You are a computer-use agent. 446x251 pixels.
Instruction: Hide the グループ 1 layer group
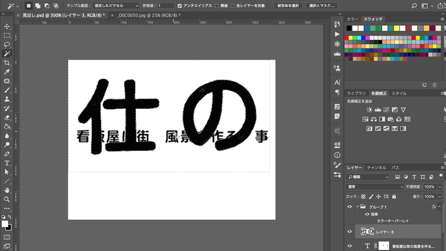349,207
